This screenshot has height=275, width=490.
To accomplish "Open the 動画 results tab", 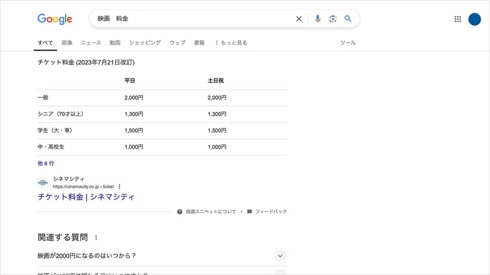I will pos(115,42).
